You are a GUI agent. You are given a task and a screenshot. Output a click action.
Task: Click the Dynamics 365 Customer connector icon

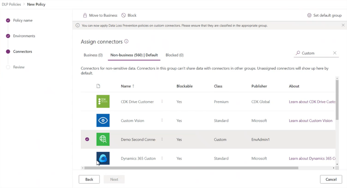pos(103,158)
